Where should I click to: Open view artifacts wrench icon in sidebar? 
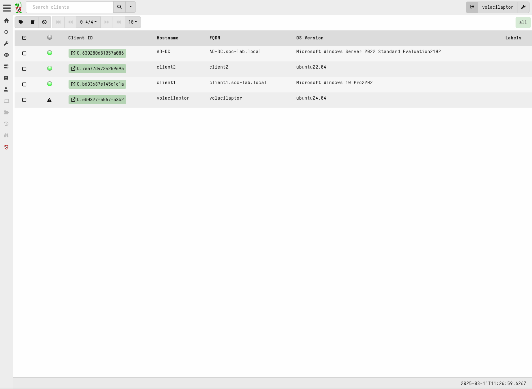6,43
